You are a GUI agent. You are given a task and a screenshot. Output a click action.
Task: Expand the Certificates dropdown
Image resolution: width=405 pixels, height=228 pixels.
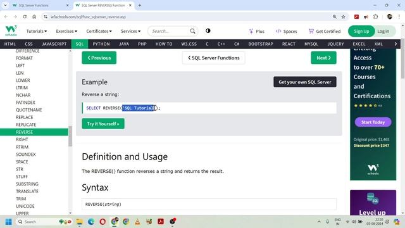[x=99, y=31]
